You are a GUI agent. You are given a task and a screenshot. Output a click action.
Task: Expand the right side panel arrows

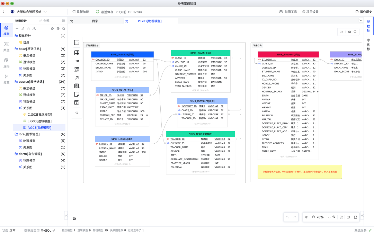(x=362, y=216)
